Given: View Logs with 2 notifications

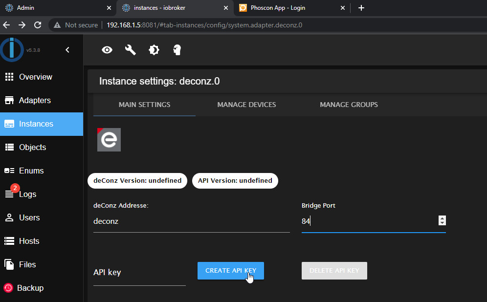Looking at the screenshot, I should (x=27, y=194).
